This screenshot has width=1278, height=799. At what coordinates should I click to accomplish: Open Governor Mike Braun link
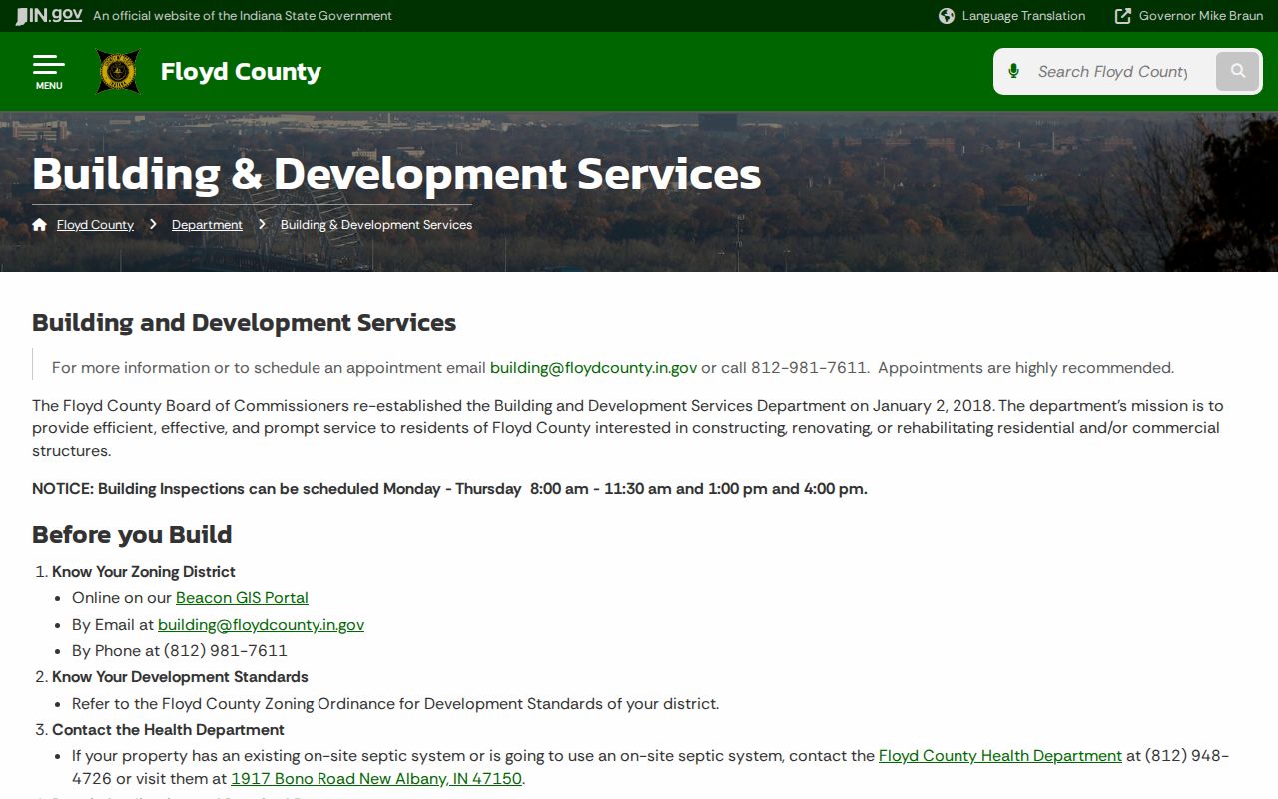click(x=1201, y=16)
